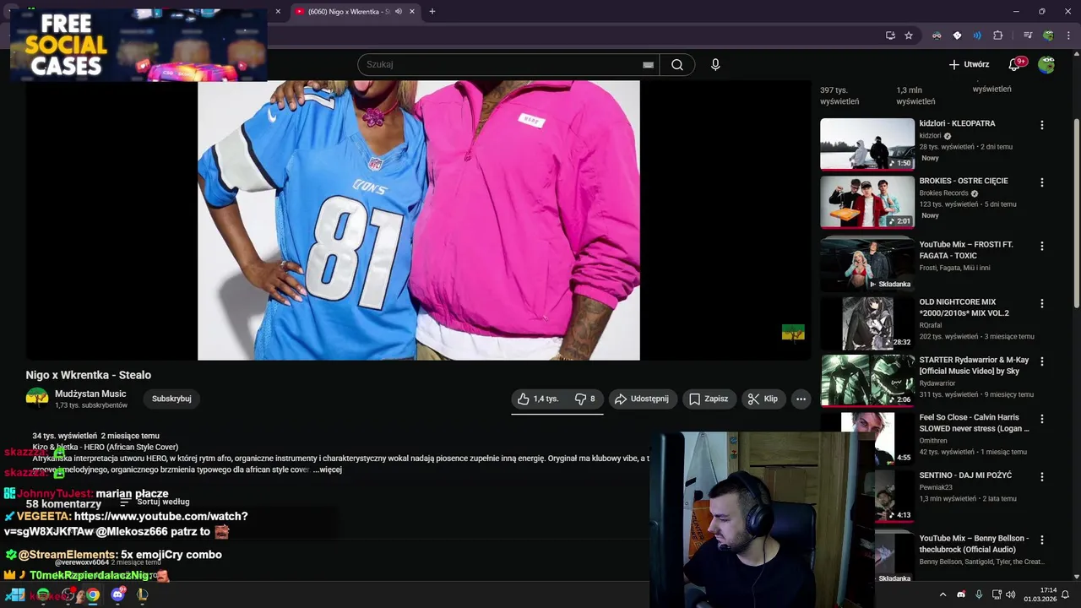Click the video title Nigo x Wkrentka - Stealo
This screenshot has height=608, width=1081.
pos(89,375)
